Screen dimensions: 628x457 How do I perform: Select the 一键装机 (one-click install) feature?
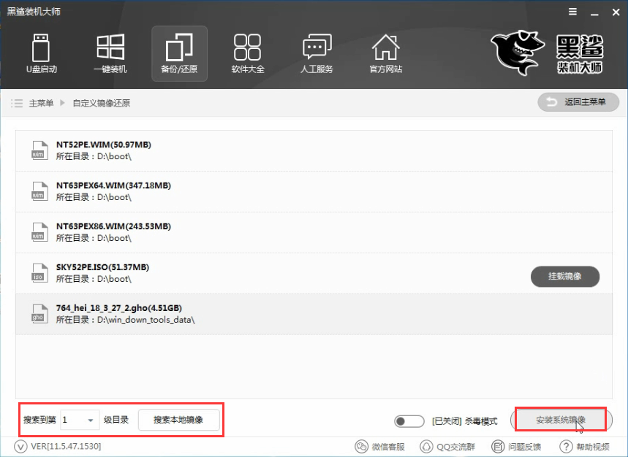(x=110, y=53)
